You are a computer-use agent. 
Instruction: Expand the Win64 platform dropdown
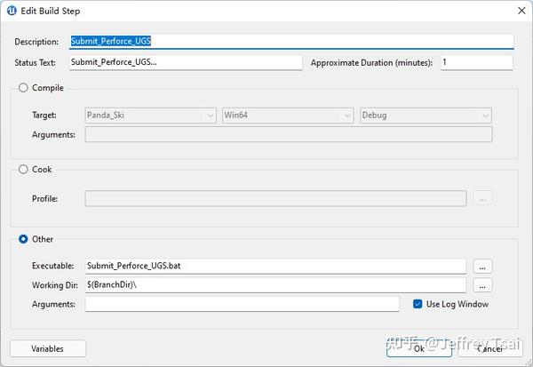pyautogui.click(x=288, y=115)
